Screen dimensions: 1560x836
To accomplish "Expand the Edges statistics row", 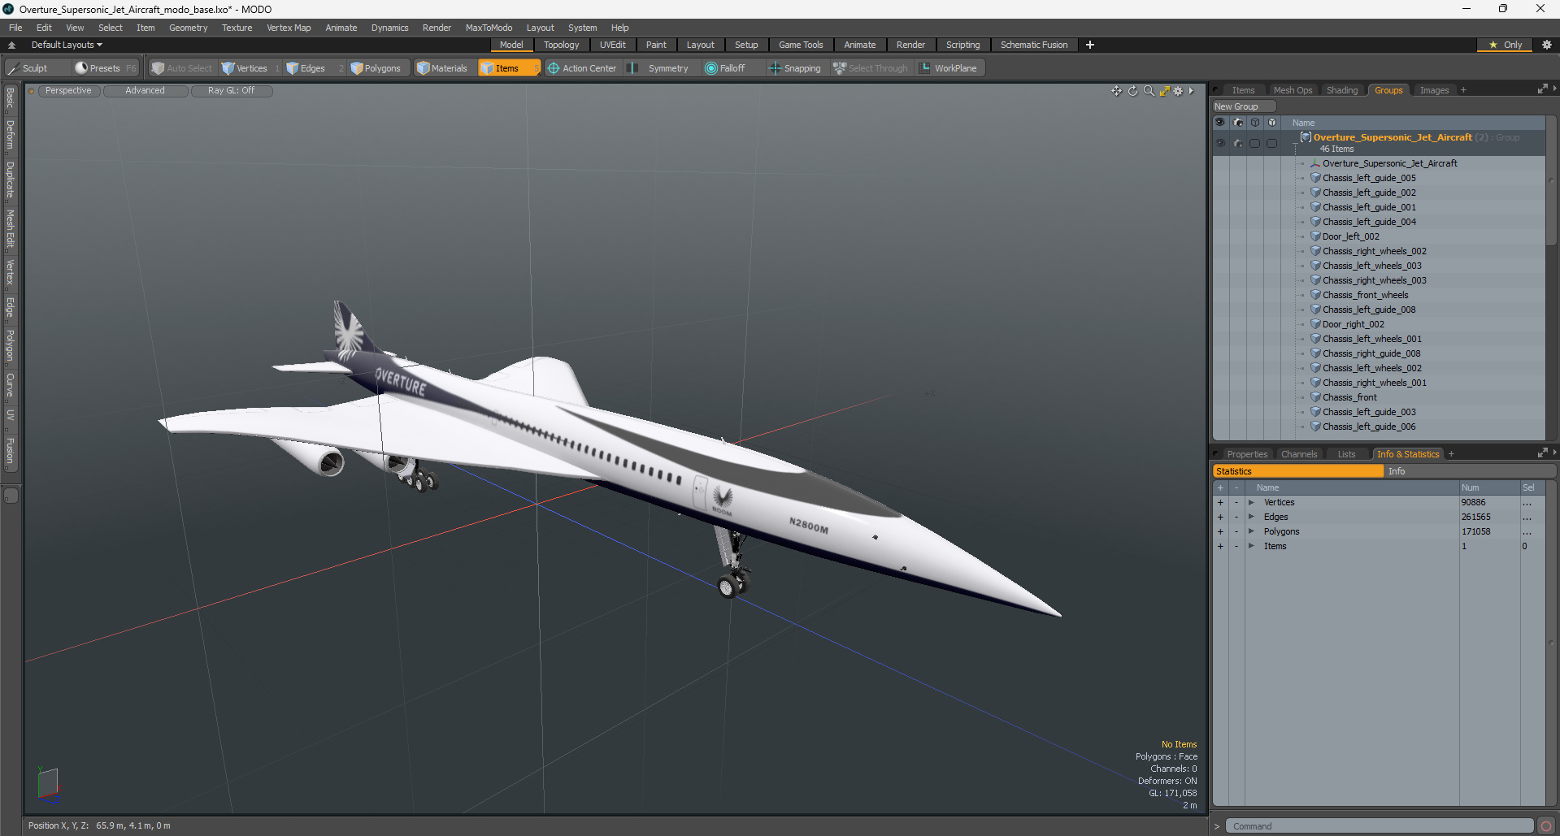I will [1251, 517].
